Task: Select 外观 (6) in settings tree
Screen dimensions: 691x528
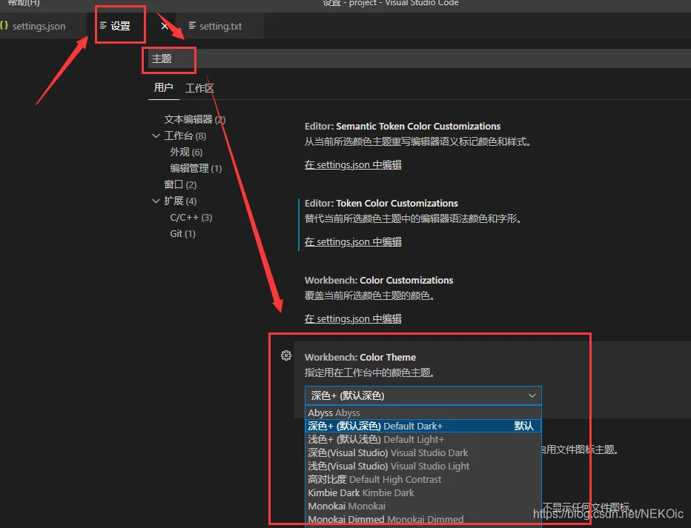Action: coord(186,152)
